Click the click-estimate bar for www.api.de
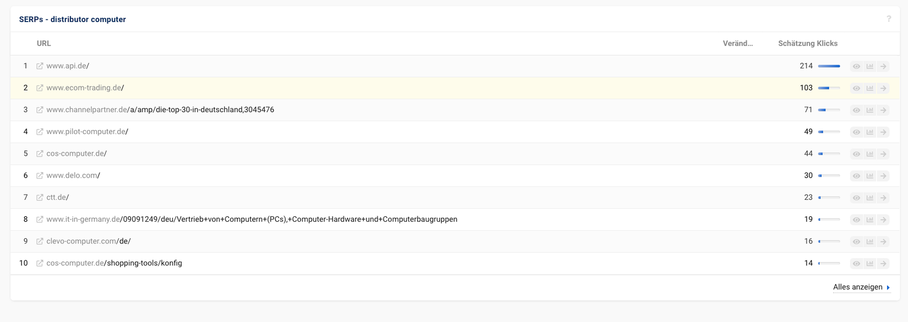 click(x=829, y=66)
